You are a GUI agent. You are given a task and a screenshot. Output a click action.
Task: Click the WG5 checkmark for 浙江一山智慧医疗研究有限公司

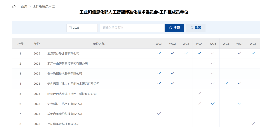[213, 63]
